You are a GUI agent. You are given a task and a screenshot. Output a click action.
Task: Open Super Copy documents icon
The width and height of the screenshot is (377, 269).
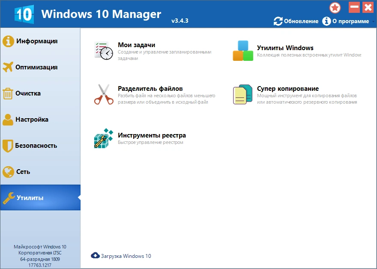[x=242, y=94]
